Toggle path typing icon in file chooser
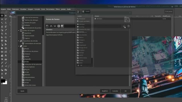 78,11
